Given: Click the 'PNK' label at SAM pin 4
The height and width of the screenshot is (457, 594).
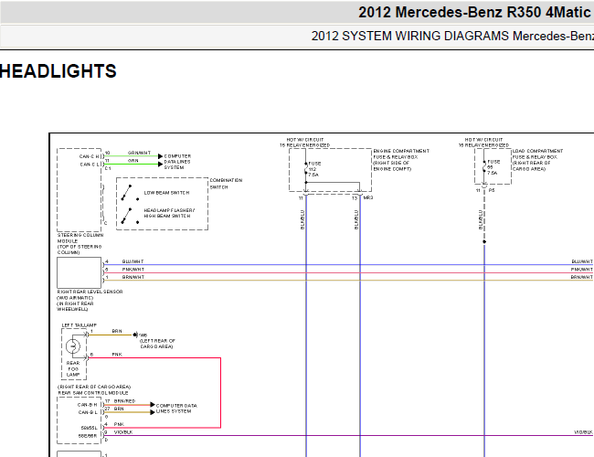Looking at the screenshot, I should (119, 424).
